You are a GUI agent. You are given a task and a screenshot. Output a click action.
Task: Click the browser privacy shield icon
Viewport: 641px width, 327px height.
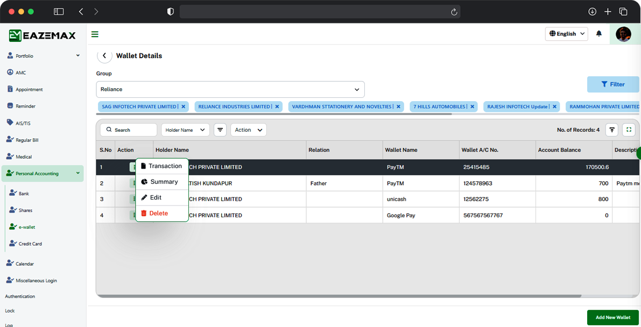[171, 11]
